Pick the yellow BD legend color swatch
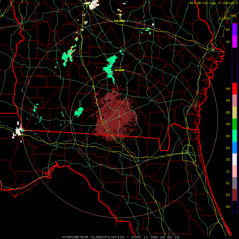The image size is (239, 239). pyautogui.click(x=234, y=112)
